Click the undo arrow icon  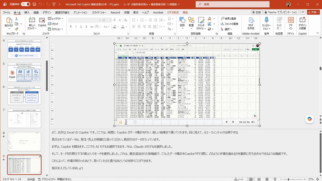(40, 4)
